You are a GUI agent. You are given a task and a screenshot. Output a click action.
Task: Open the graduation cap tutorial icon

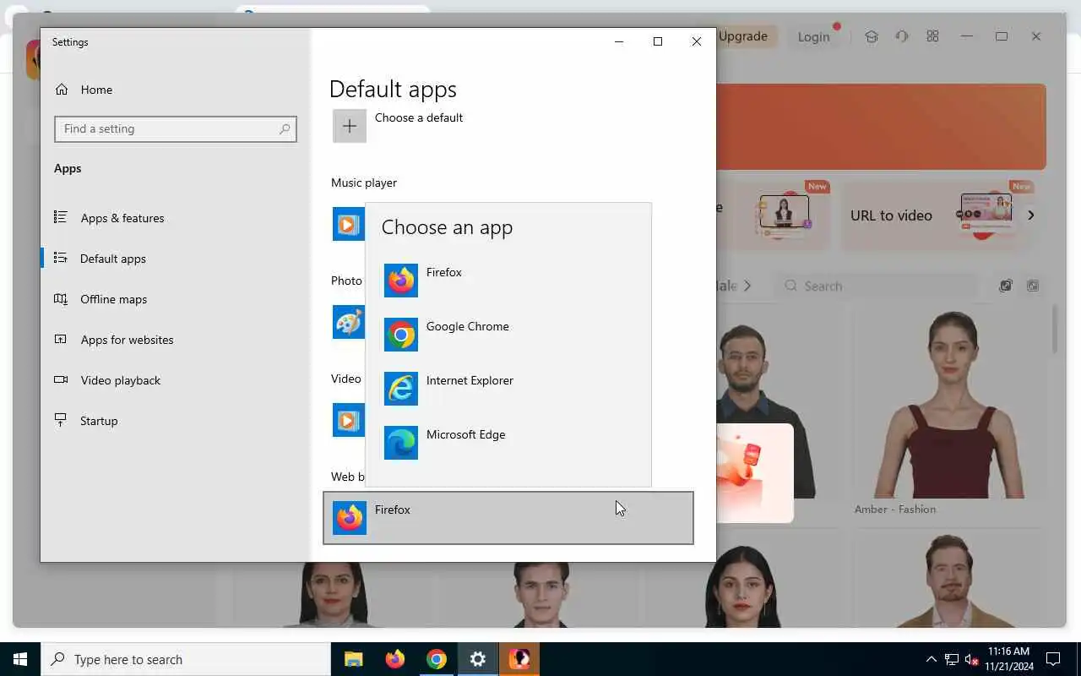[x=872, y=36]
